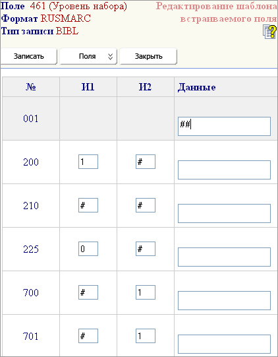The height and width of the screenshot is (357, 278).
Task: Click the И2 indicator box of field 200
Action: click(146, 162)
